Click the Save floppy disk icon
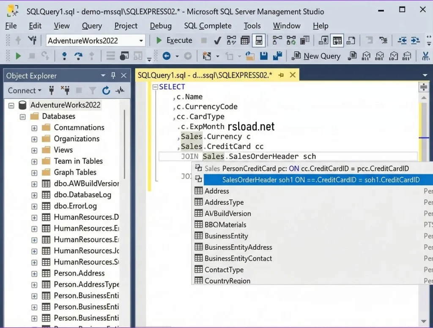Viewport: 433px width, 328px height. pyautogui.click(x=264, y=56)
